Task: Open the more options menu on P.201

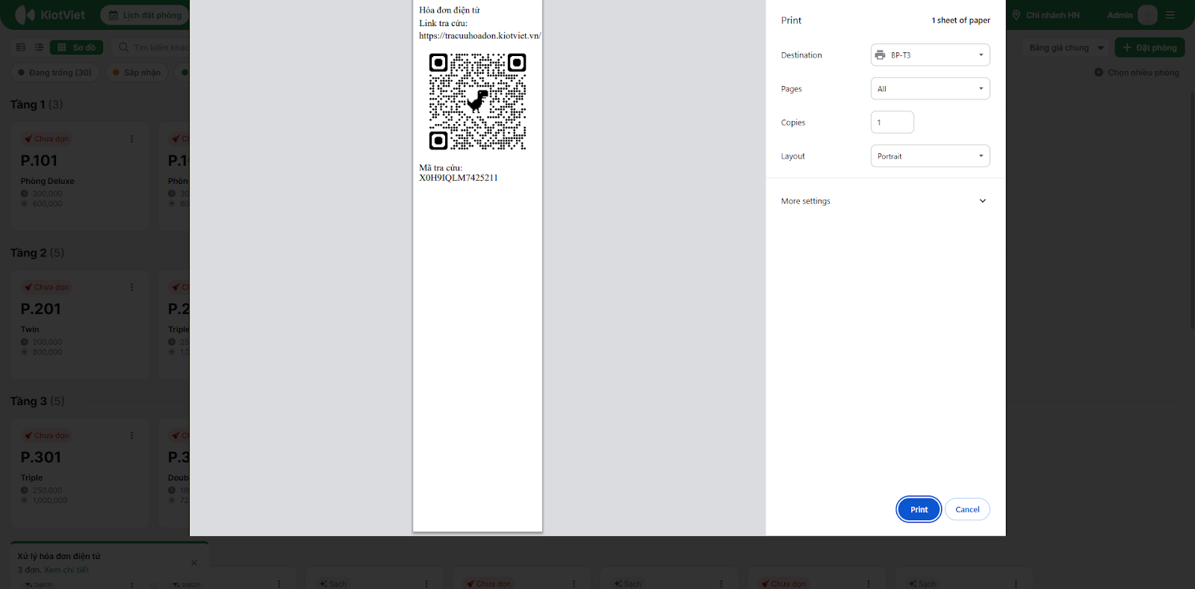Action: click(x=132, y=287)
